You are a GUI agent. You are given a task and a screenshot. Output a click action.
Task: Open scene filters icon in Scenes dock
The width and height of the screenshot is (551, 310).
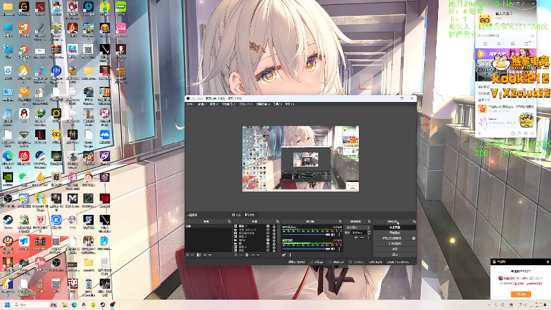click(x=198, y=255)
